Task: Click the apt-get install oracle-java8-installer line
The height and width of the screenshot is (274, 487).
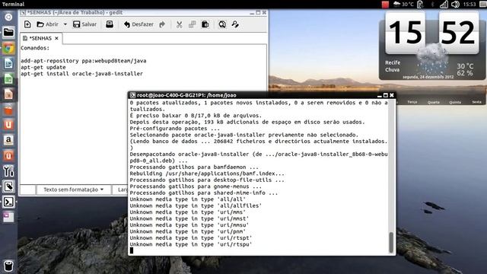Action: [81, 74]
